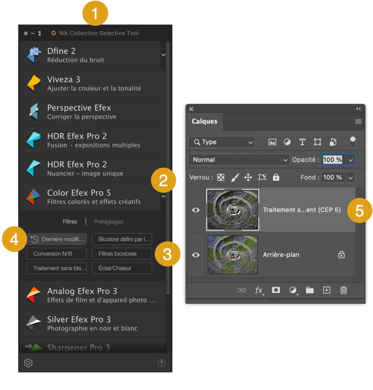Viewport: 373px width, 390px height.
Task: Lock artboard nesting icon
Action: pos(262,177)
